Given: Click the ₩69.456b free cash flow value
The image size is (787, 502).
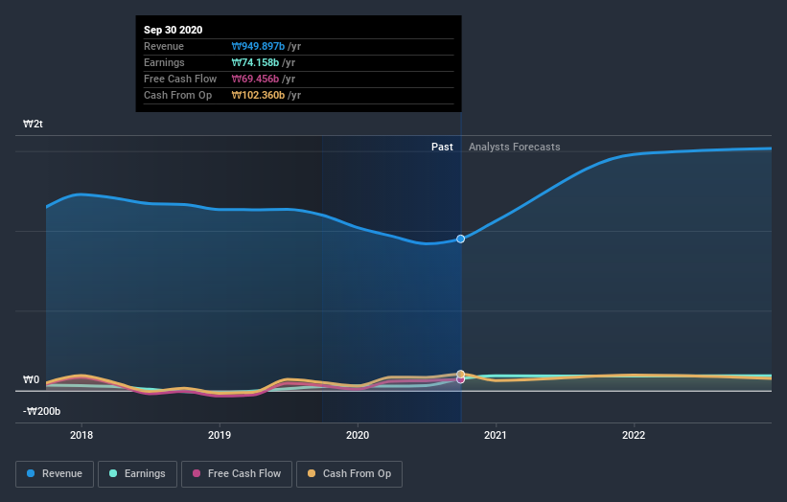Looking at the screenshot, I should 255,79.
